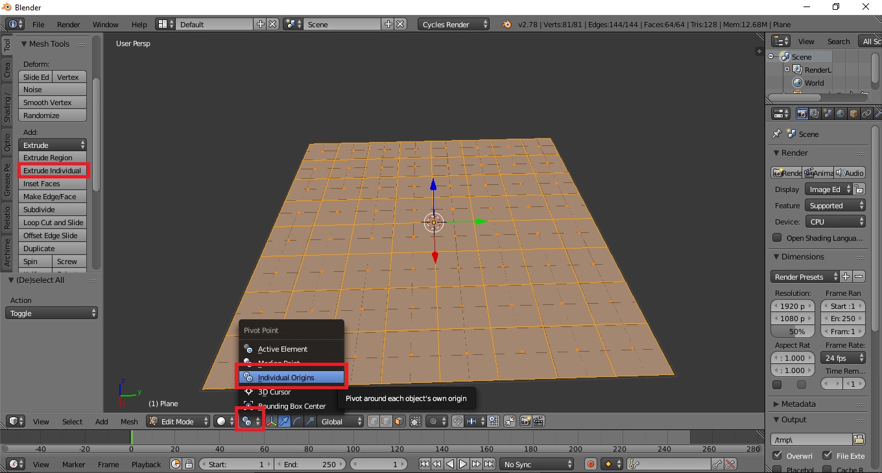Open the Properties editor type selector

[x=781, y=114]
